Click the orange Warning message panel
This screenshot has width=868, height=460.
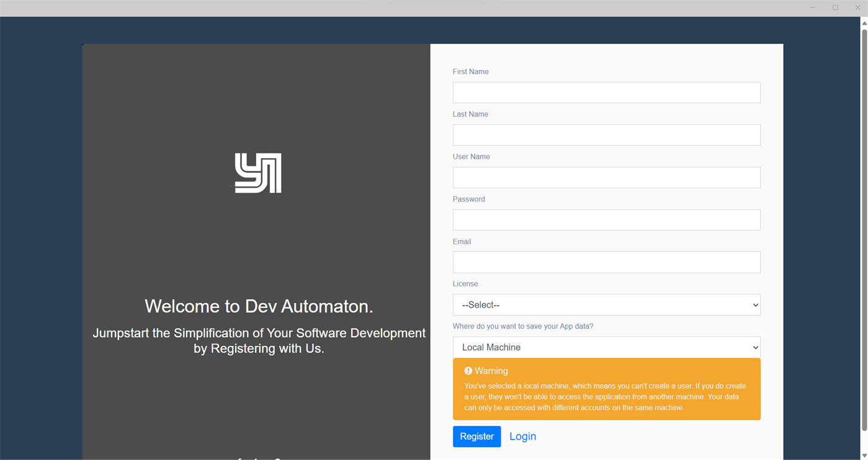tap(606, 389)
